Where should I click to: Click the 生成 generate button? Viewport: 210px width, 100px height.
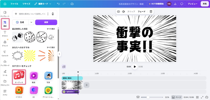pyautogui.click(x=20, y=22)
